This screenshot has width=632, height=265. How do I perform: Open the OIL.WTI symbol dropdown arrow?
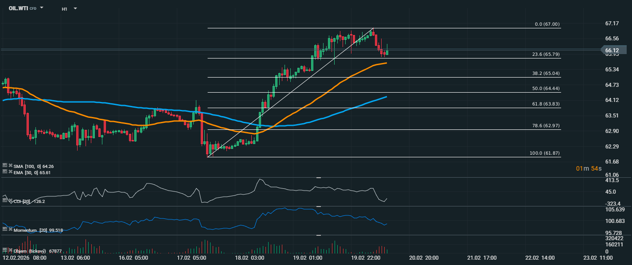point(42,8)
